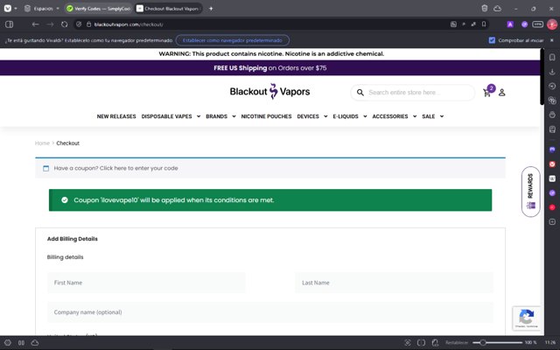Open the History panel in the sidebar
Image resolution: width=560 pixels, height=350 pixels.
(x=552, y=86)
